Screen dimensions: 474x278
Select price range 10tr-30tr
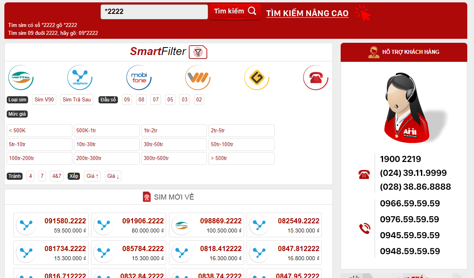[x=107, y=145]
